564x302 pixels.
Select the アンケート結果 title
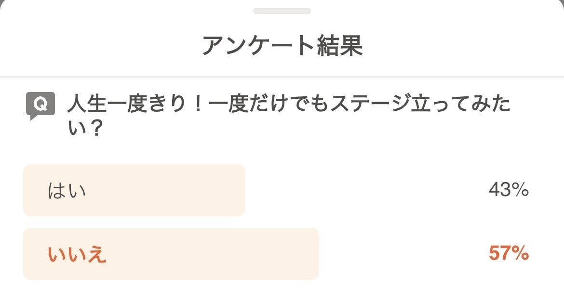pos(282,46)
